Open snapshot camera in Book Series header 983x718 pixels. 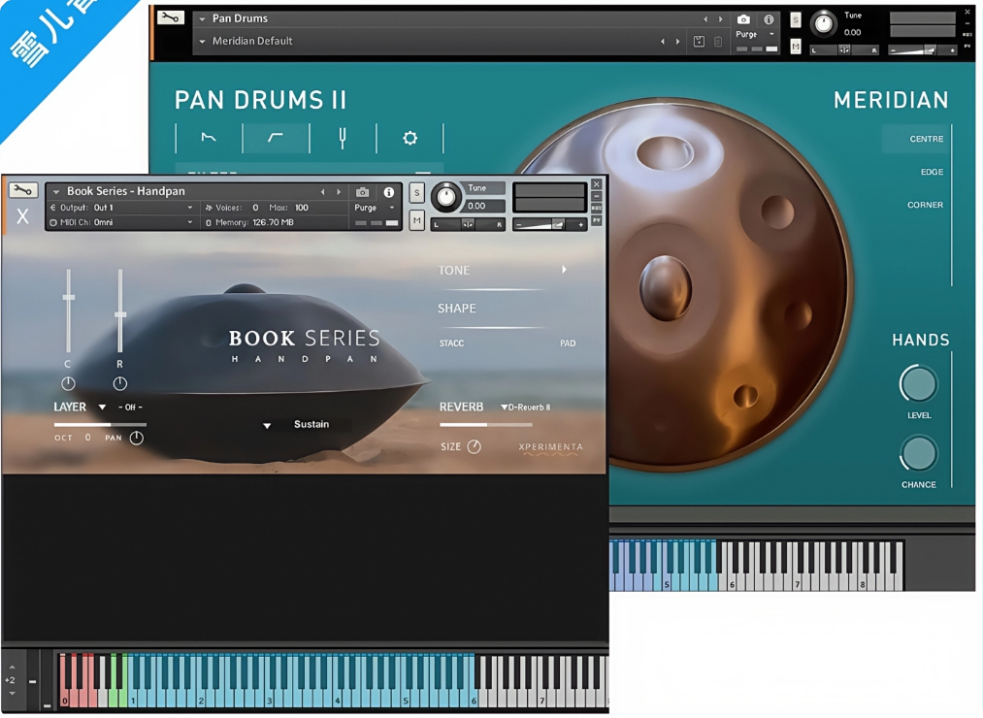point(362,192)
